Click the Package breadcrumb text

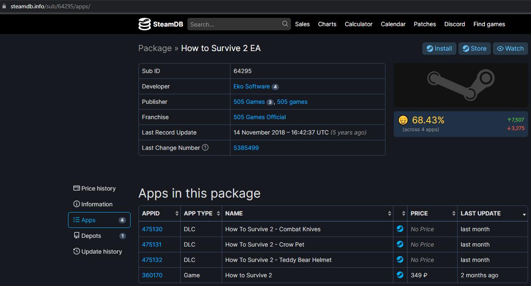pos(155,48)
